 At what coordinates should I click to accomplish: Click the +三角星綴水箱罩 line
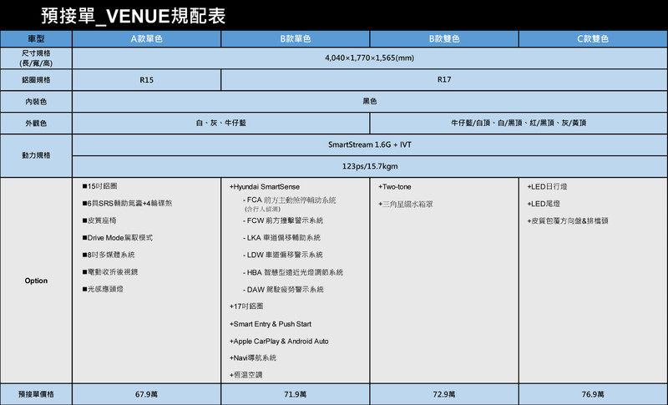(x=406, y=204)
